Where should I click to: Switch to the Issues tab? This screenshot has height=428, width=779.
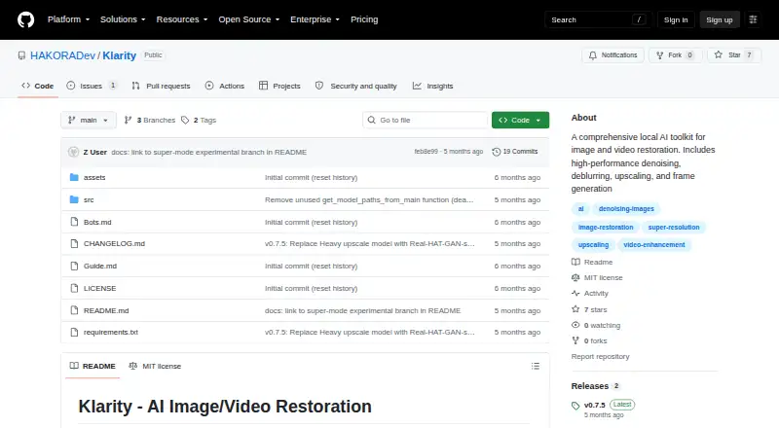[x=92, y=86]
